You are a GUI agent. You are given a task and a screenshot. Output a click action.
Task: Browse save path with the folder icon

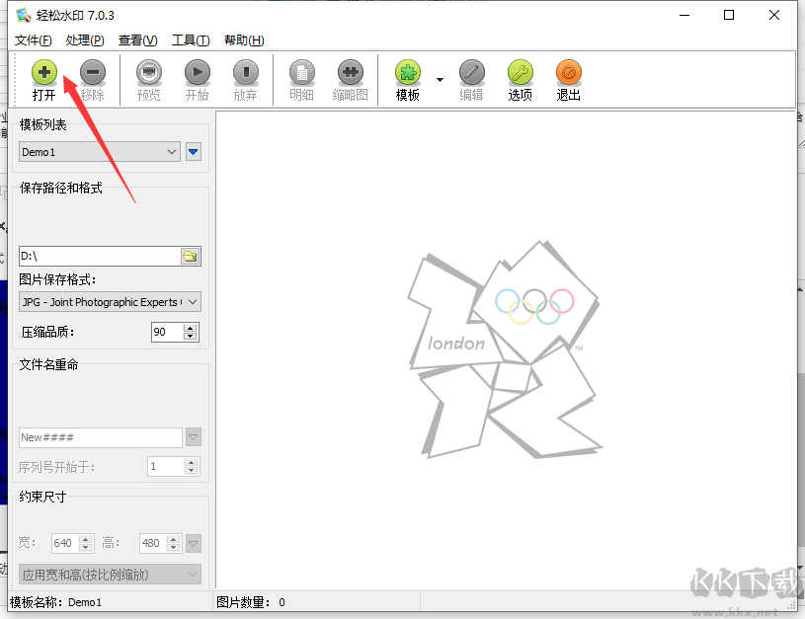190,257
